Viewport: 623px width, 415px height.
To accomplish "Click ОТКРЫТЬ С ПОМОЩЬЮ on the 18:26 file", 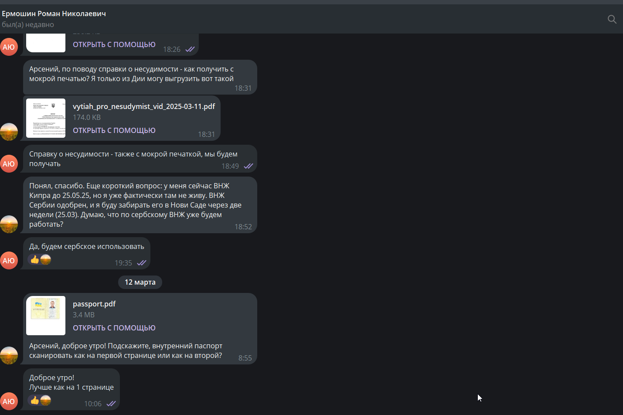I will 114,44.
